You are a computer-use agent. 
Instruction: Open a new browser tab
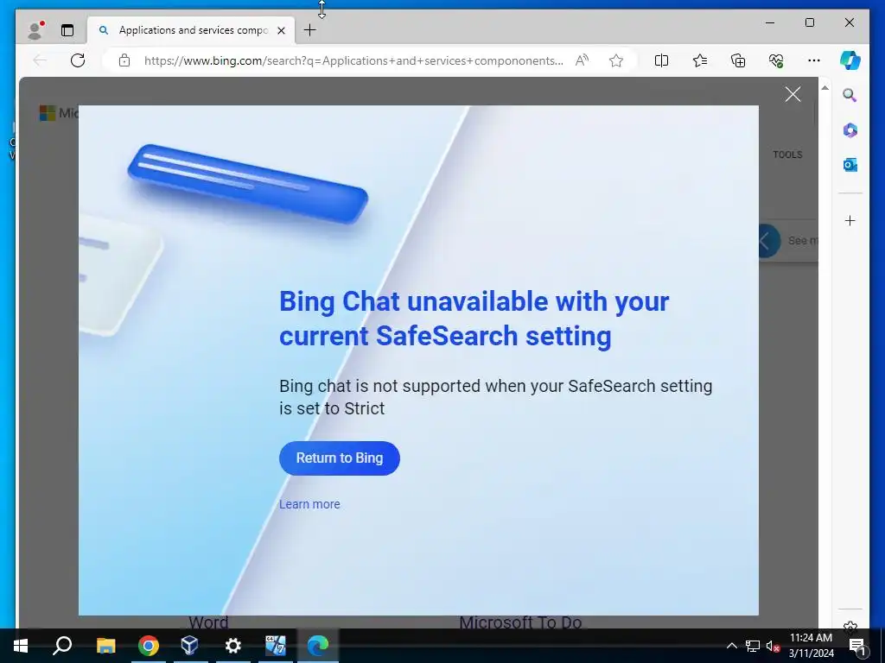click(310, 30)
